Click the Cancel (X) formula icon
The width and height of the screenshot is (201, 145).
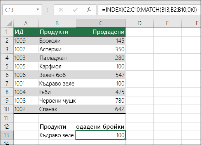pyautogui.click(x=61, y=10)
